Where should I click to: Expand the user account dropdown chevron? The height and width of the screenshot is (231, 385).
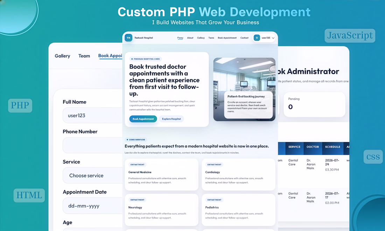tap(273, 38)
